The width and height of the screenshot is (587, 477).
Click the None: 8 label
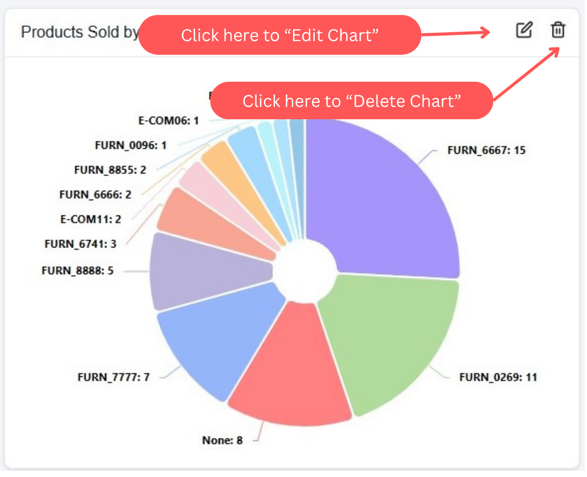[223, 442]
